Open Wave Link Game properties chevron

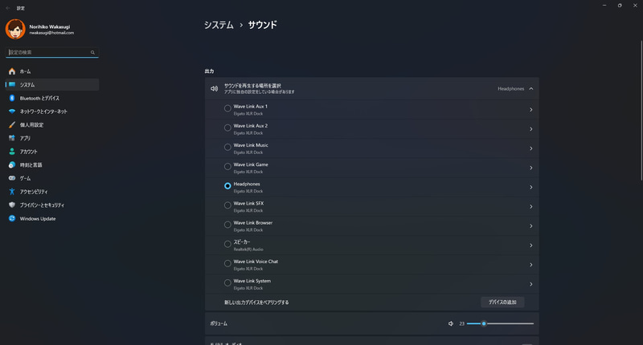[x=531, y=168]
